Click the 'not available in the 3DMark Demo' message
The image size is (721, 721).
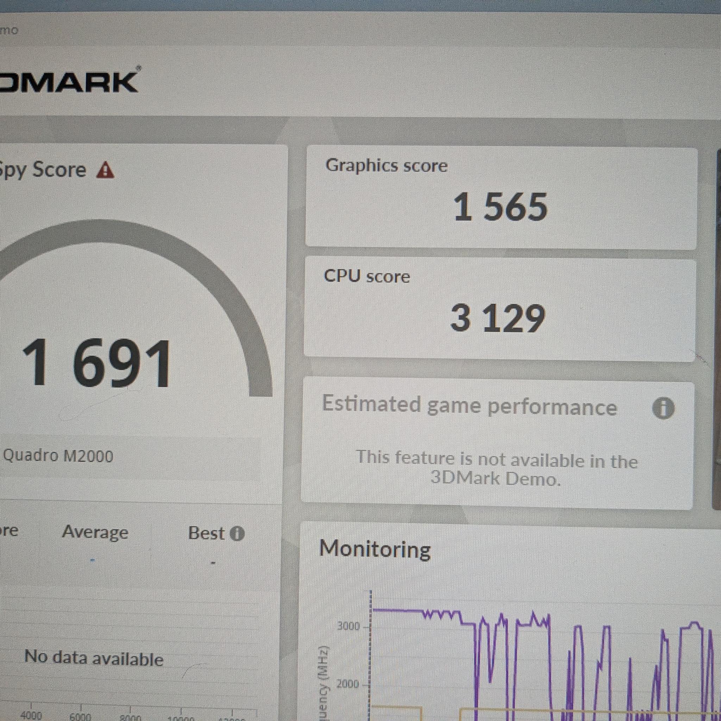(x=496, y=469)
